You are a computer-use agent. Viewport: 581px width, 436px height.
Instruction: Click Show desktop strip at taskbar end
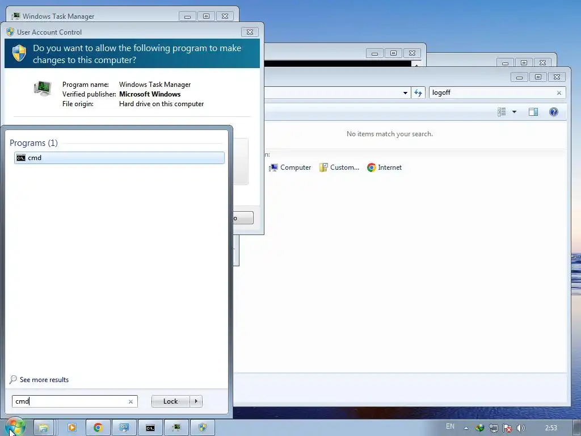(x=577, y=428)
